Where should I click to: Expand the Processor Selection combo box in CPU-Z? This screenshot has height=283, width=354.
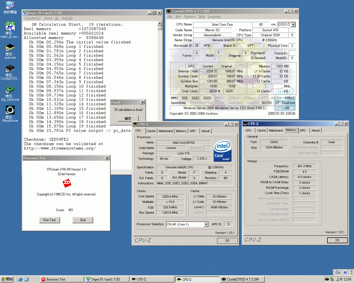point(206,224)
